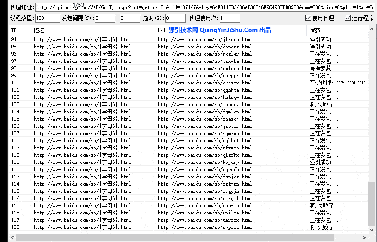Select the URL ending dhperz.html
Screen dimensions: 377x242
(205, 47)
